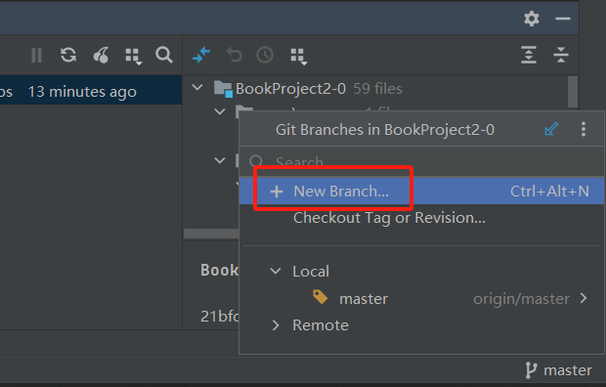Click the master branch widget in status bar
Screen dimensions: 606x387
(558, 370)
